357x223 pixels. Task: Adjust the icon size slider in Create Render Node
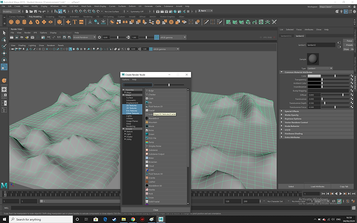169,85
